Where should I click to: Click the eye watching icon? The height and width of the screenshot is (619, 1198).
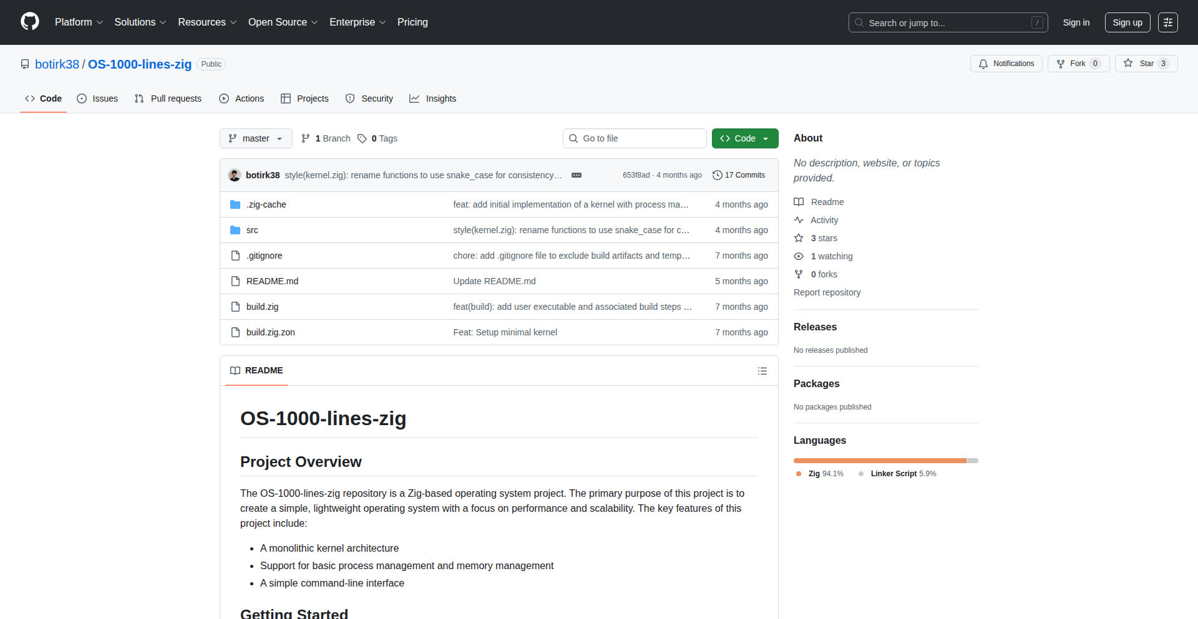pos(799,256)
